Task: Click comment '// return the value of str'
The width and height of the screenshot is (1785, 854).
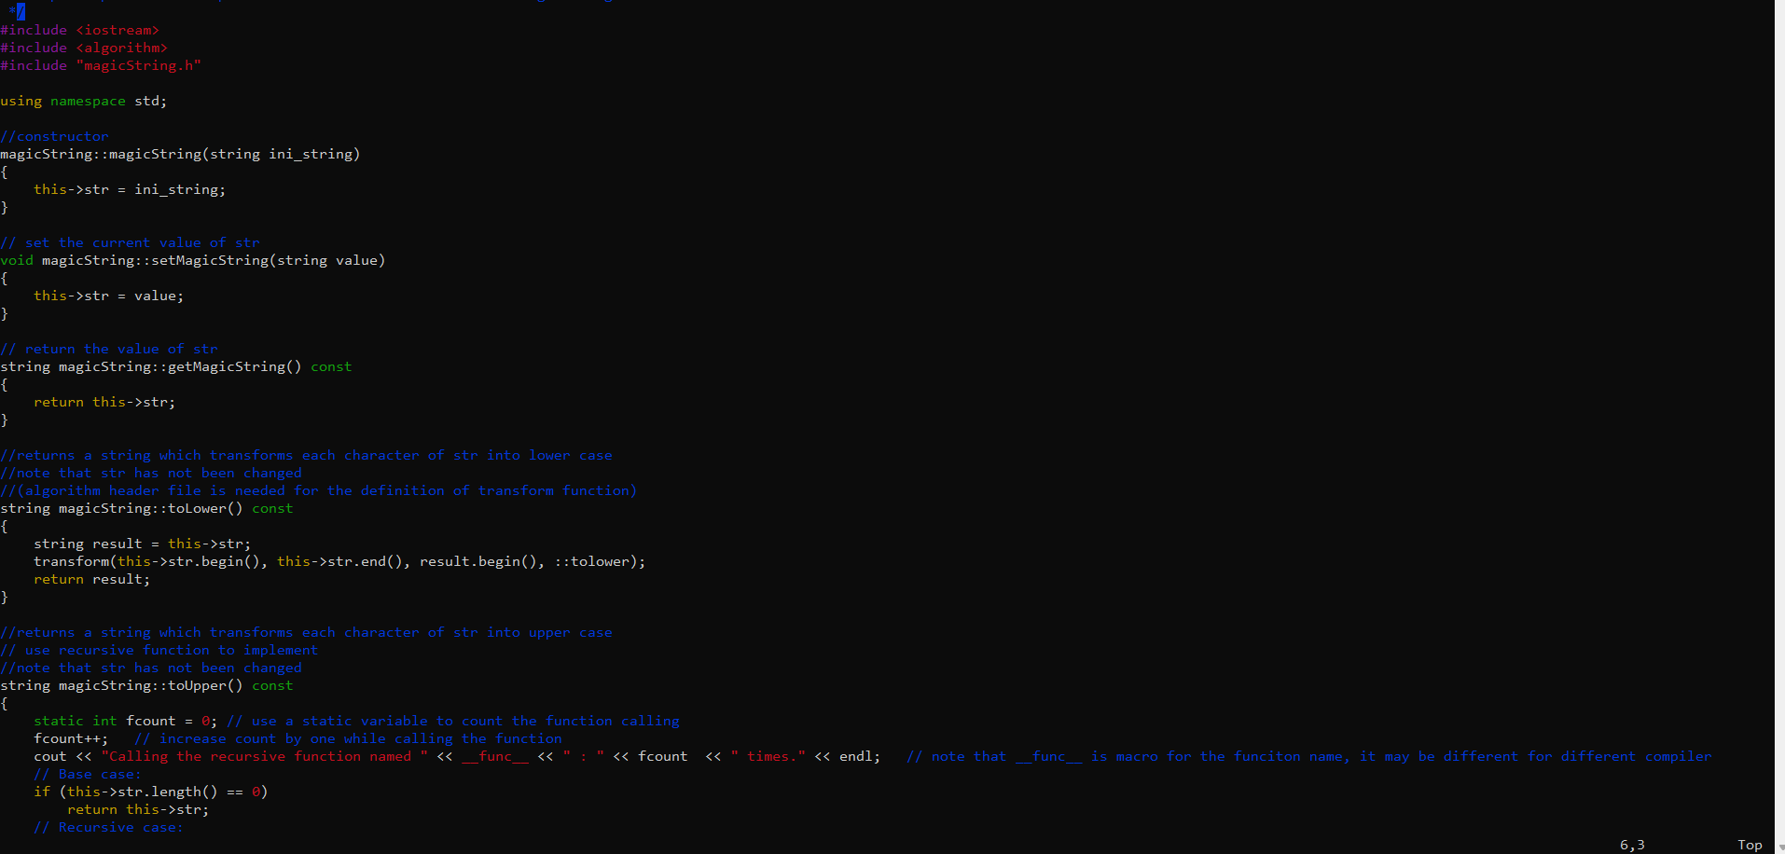Action: (x=109, y=349)
